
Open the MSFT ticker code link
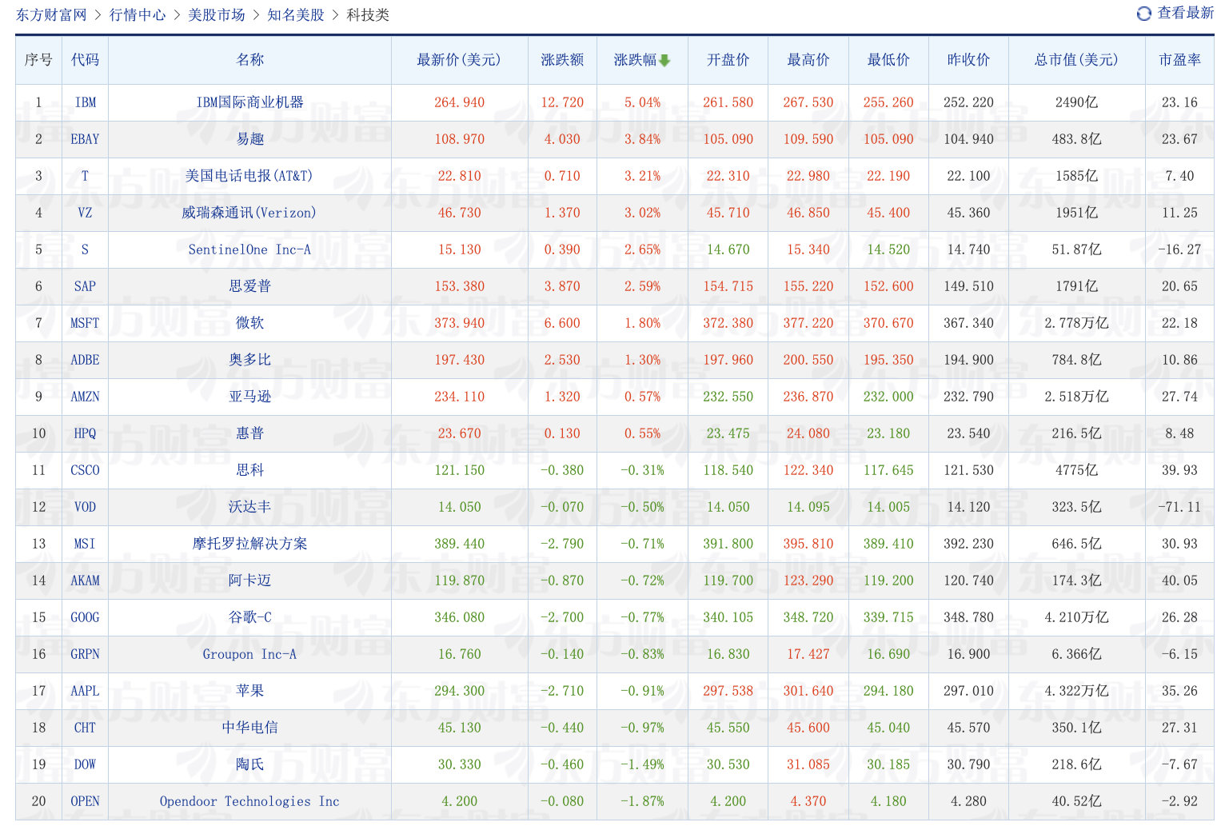click(x=85, y=323)
